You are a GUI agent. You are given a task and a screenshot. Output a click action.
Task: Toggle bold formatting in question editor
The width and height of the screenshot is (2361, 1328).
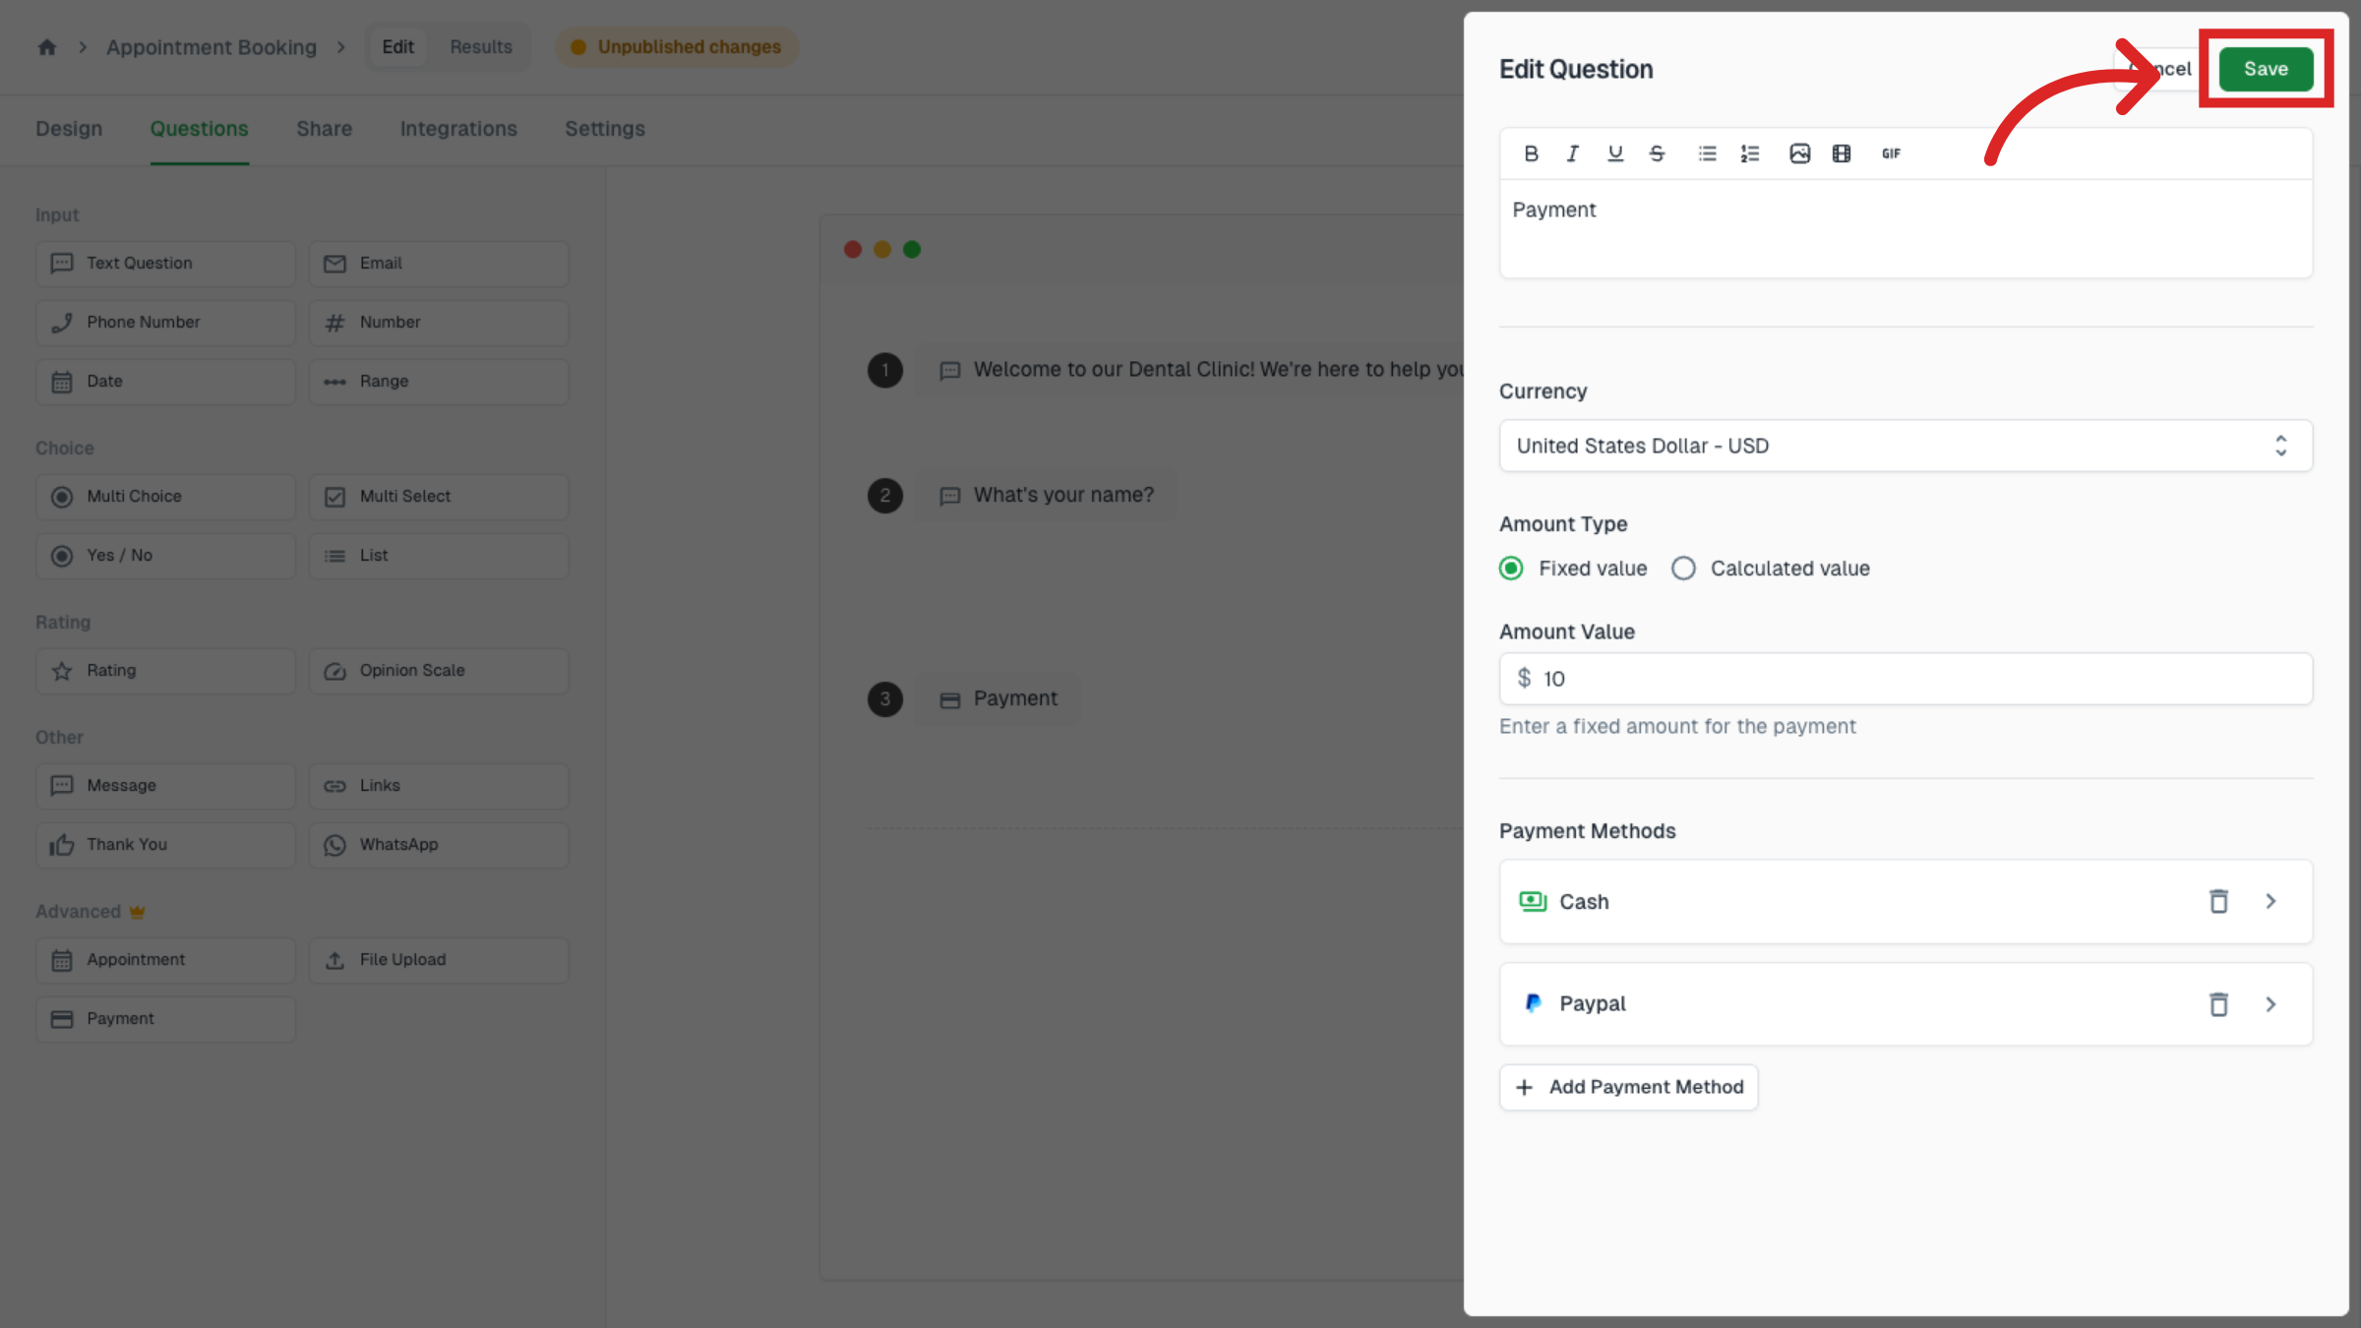[1531, 153]
